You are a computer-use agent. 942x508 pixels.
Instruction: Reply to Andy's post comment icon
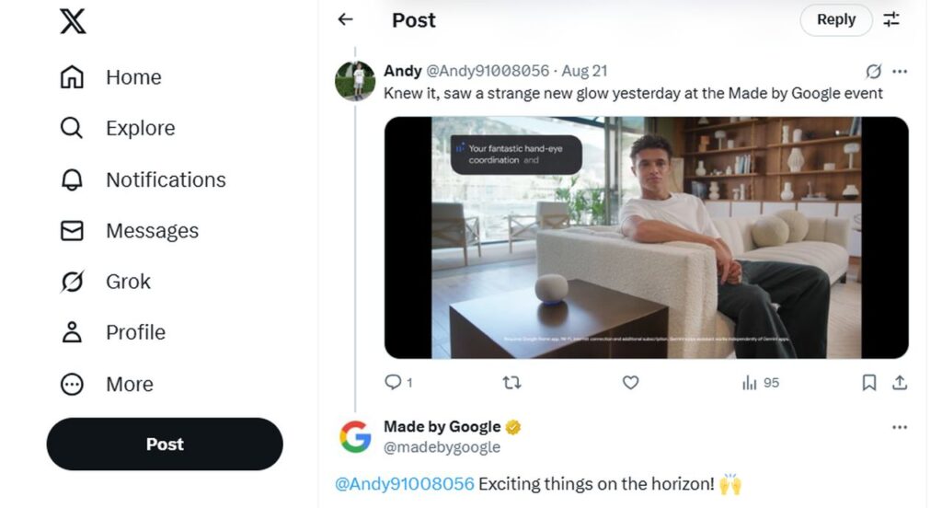393,382
